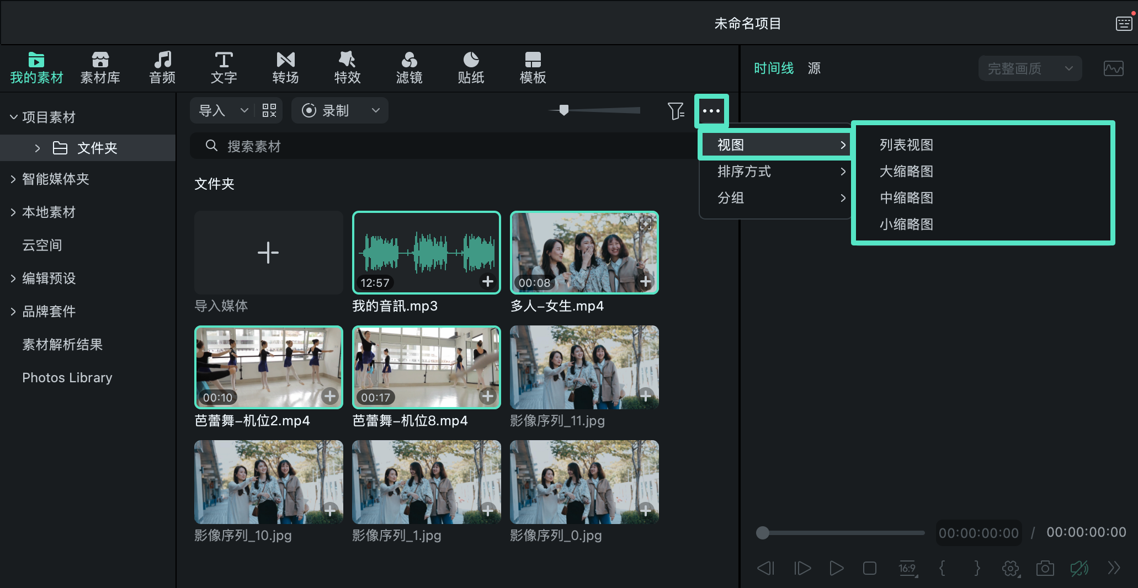Expand more preview controls double-arrow
Screen dimensions: 1138x588
tap(1114, 568)
